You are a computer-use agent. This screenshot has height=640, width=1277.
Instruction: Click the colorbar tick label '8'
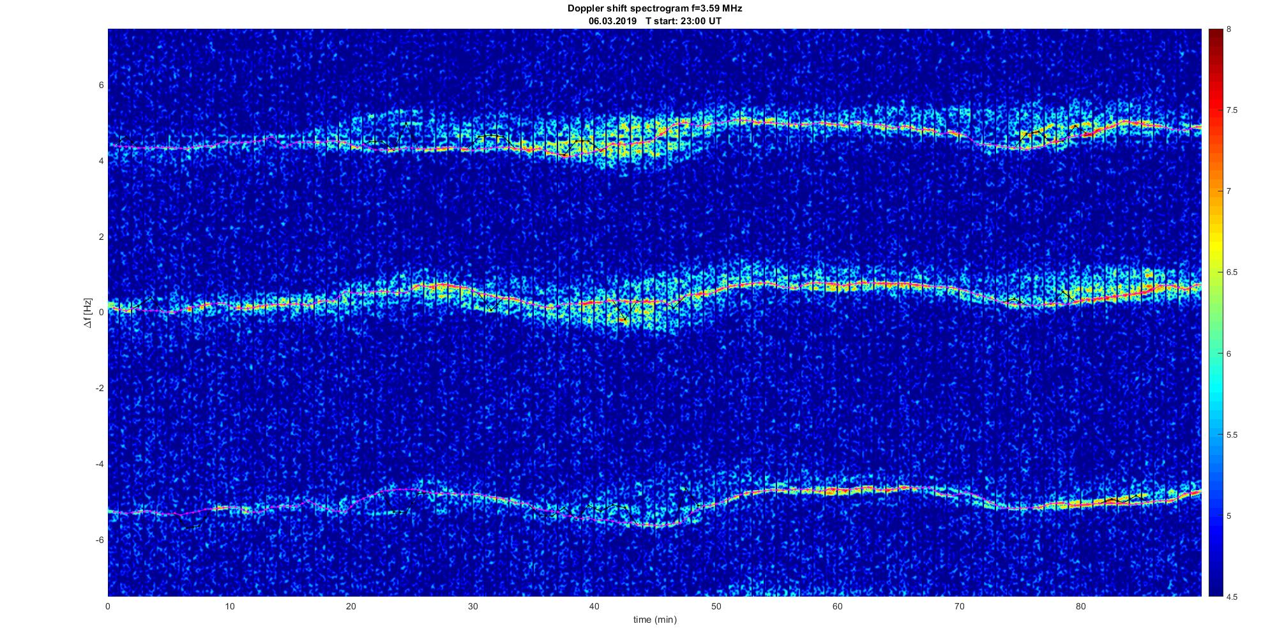coord(1229,29)
